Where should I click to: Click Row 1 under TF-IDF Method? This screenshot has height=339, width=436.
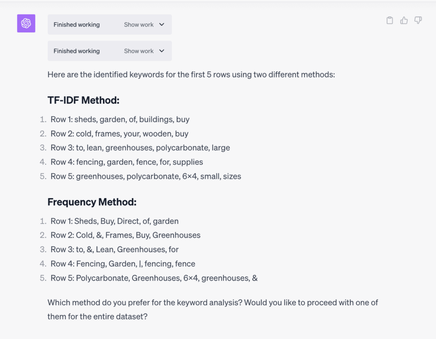point(120,119)
